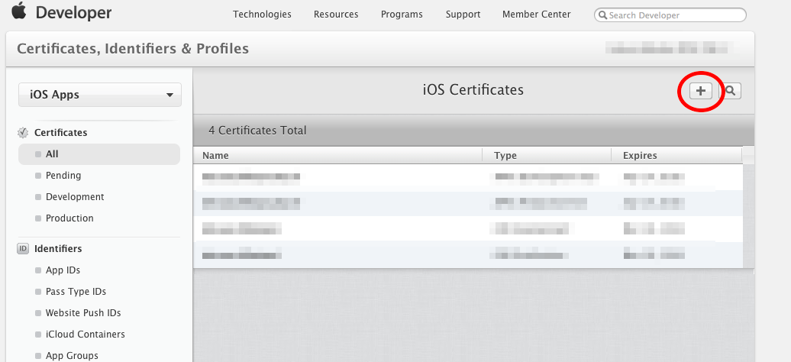791x362 pixels.
Task: Open the Technologies menu
Action: tap(262, 15)
